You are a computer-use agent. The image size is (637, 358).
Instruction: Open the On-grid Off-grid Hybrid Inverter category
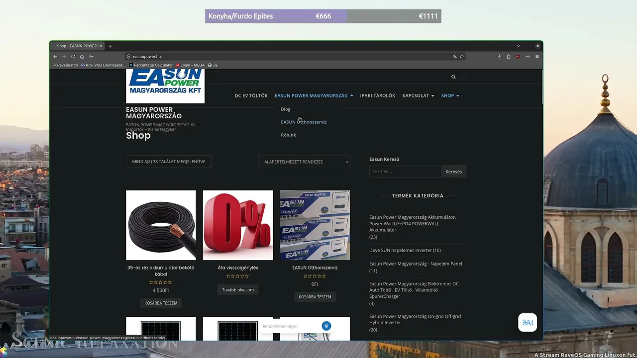[415, 319]
